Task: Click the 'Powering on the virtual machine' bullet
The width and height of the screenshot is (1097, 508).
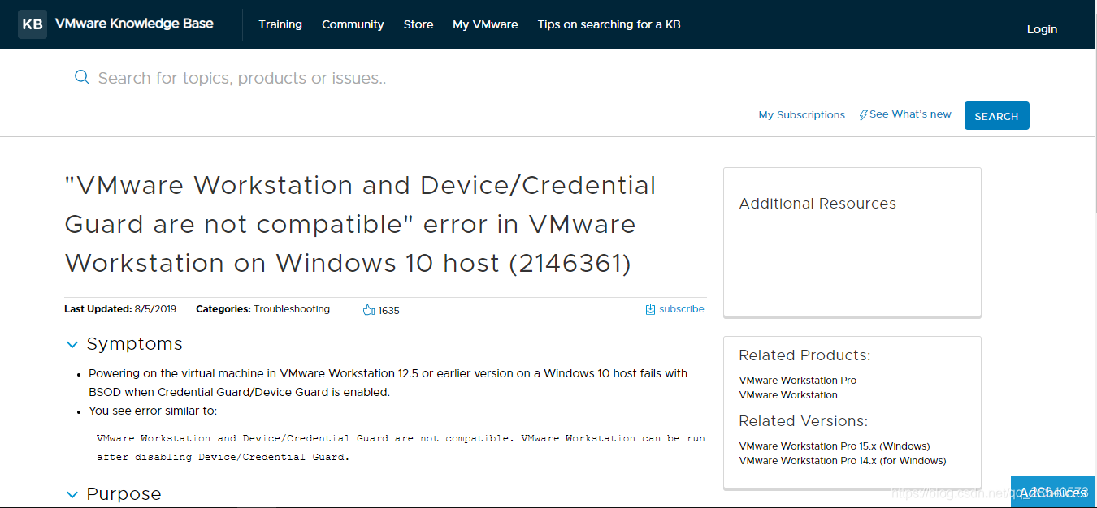Action: [x=388, y=383]
